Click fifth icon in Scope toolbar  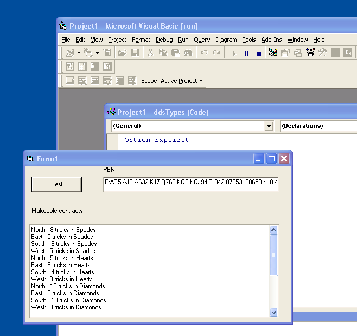[x=120, y=81]
